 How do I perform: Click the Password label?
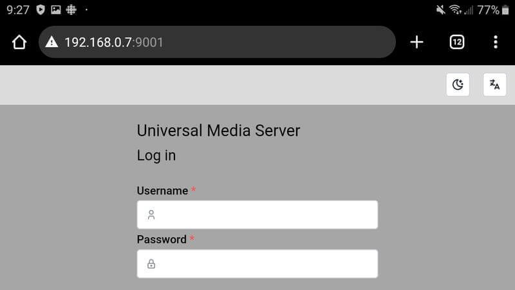tap(162, 239)
